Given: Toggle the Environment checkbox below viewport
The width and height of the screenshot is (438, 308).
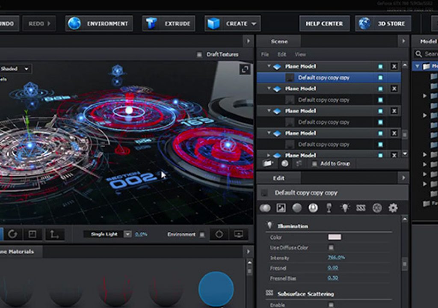Looking at the screenshot, I should tap(202, 234).
